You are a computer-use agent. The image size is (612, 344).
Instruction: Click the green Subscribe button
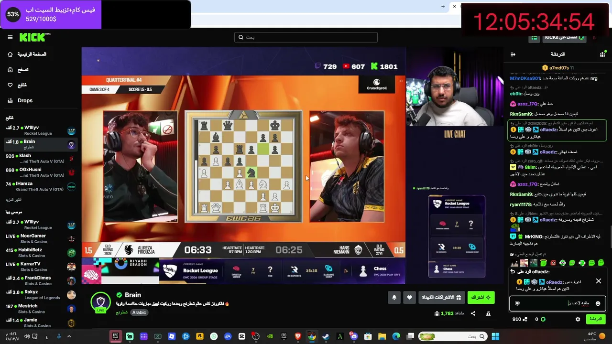[481, 298]
